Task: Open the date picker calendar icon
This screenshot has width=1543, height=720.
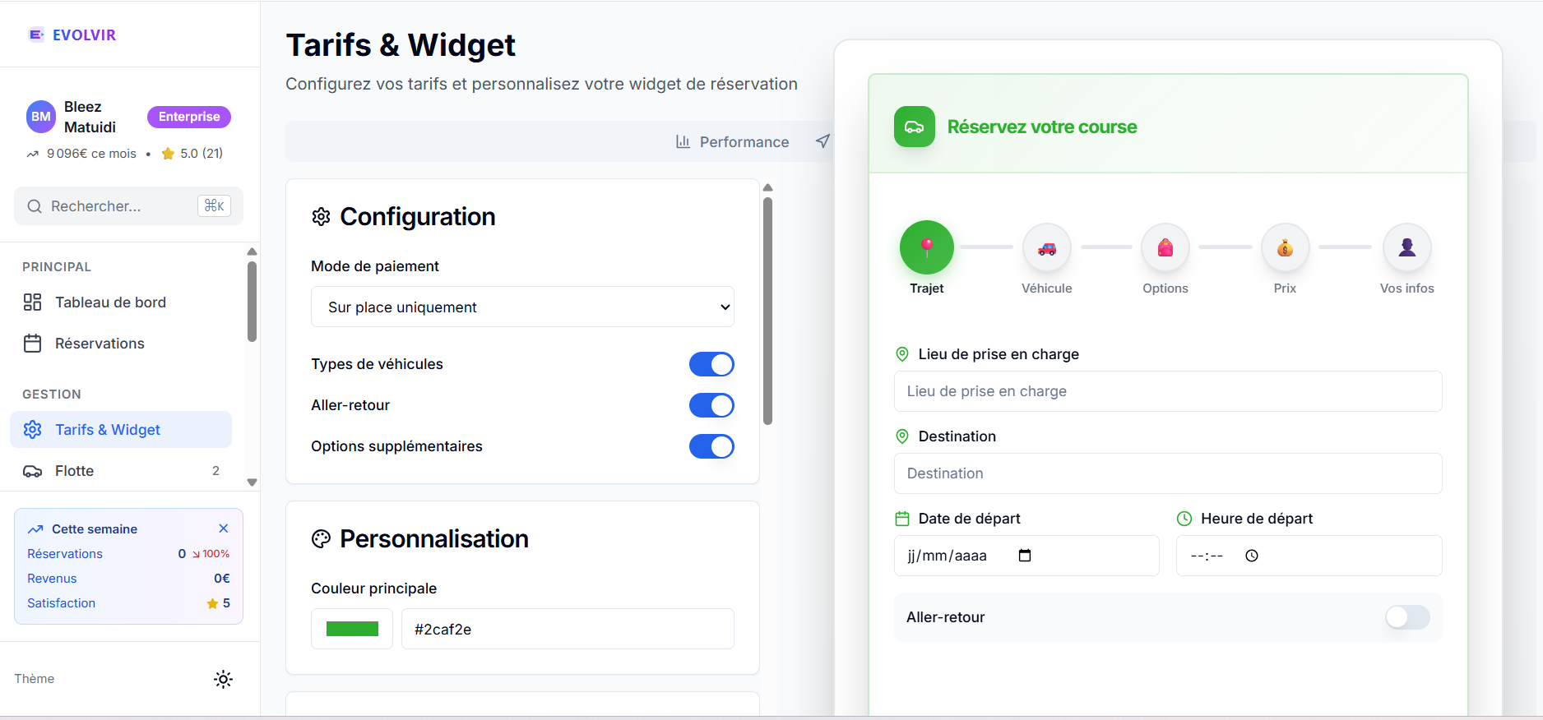Action: point(1025,556)
